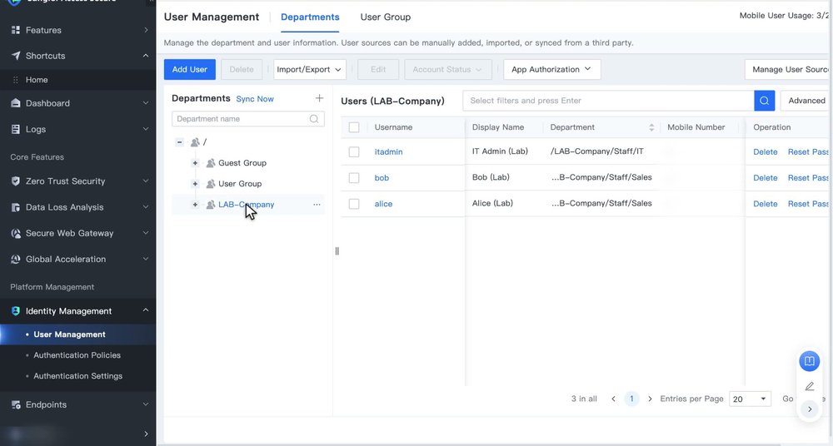Click the Delete toolbar button
Screen dimensions: 833x446
click(x=242, y=70)
